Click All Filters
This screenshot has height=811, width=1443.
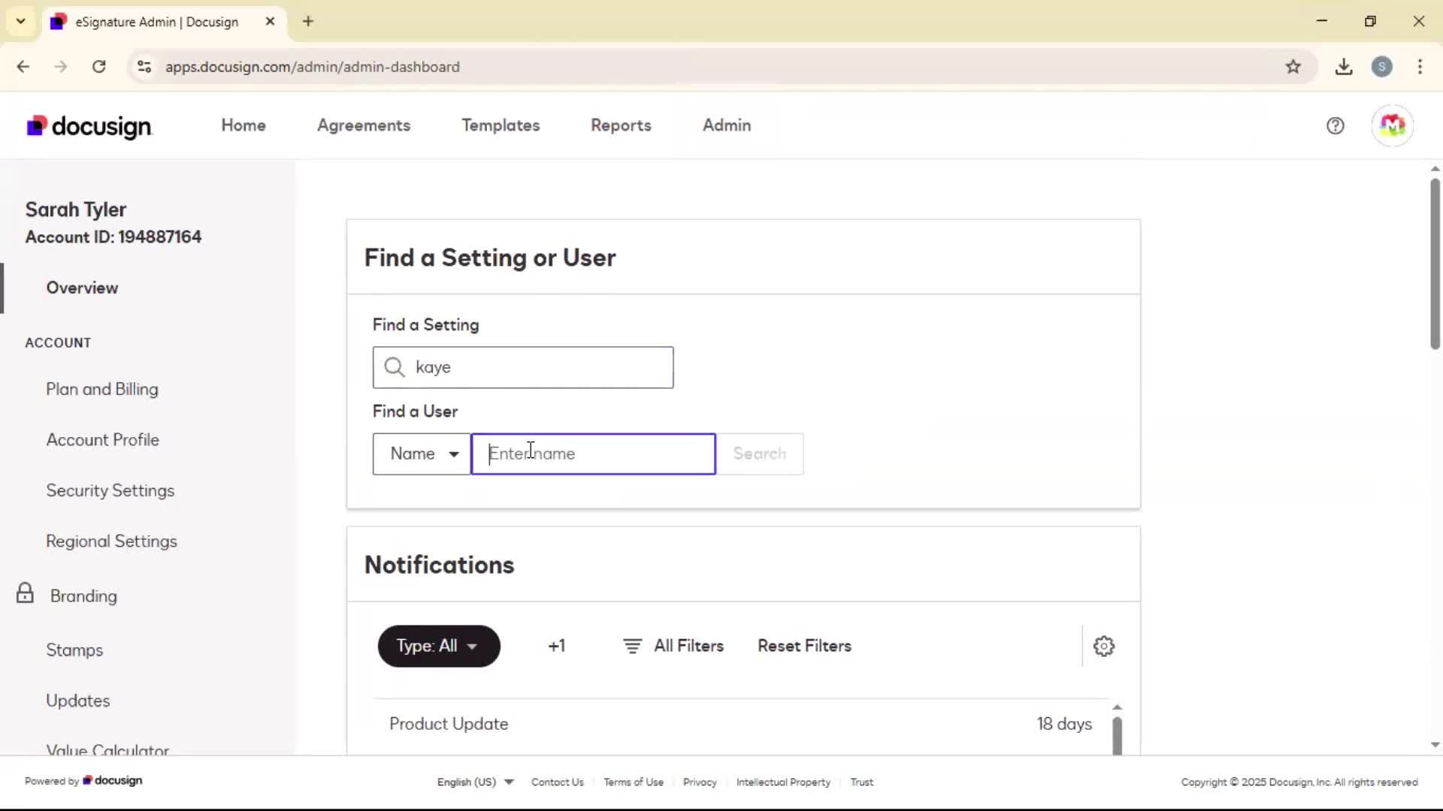pos(673,646)
